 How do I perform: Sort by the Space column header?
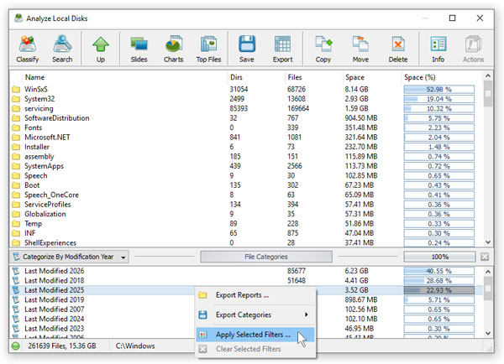tap(354, 77)
